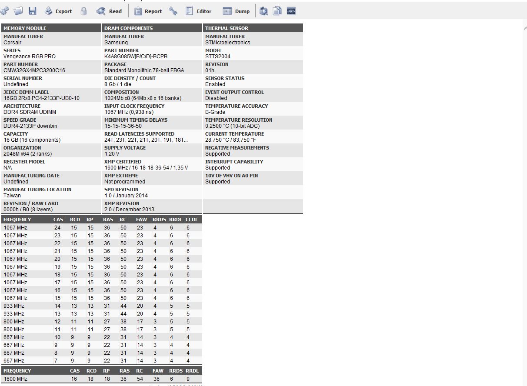Click the THERMAL SENSOR section header
The height and width of the screenshot is (386, 527).
tap(253, 28)
